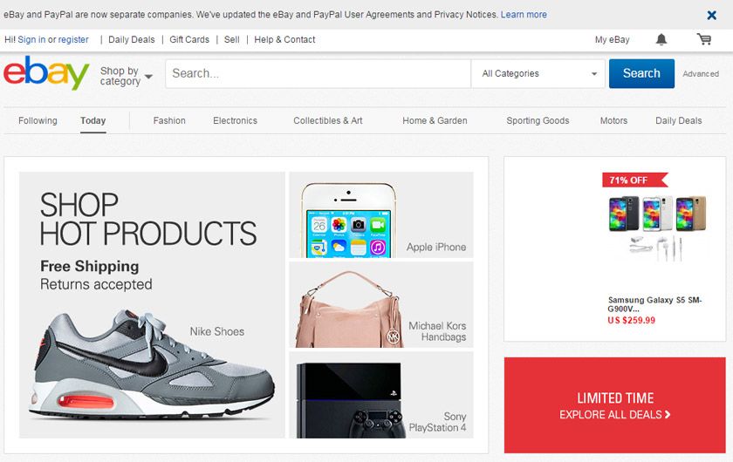Open the Collectibles & Art tab
This screenshot has width=733, height=462.
(x=328, y=120)
